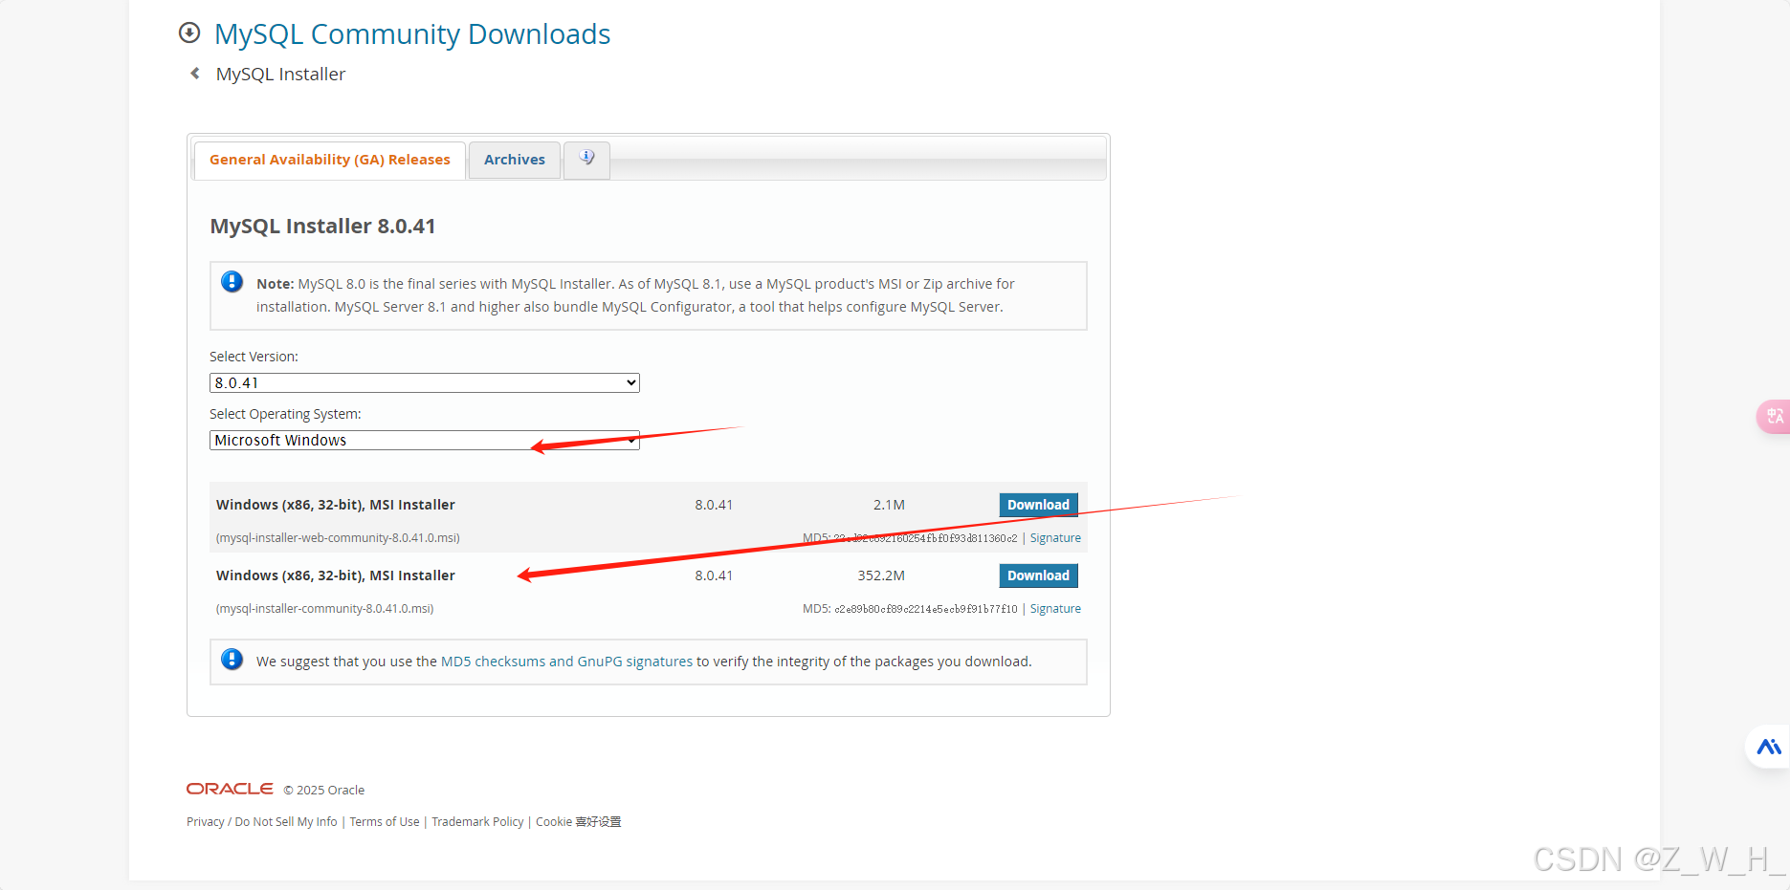Click the © 2025 Oracle copyright text

point(324,791)
